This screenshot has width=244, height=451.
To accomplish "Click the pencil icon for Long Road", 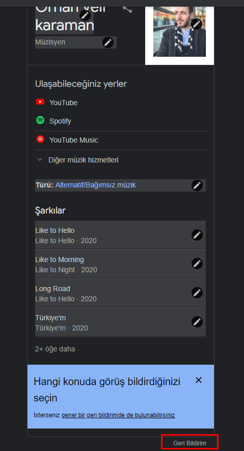I will coord(197,293).
